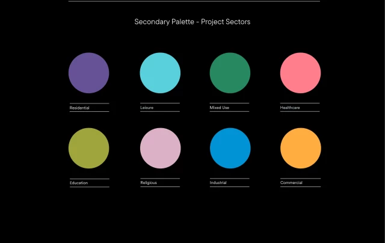
Task: Click the Secondary Palette - Project Sectors heading
Action: (192, 22)
